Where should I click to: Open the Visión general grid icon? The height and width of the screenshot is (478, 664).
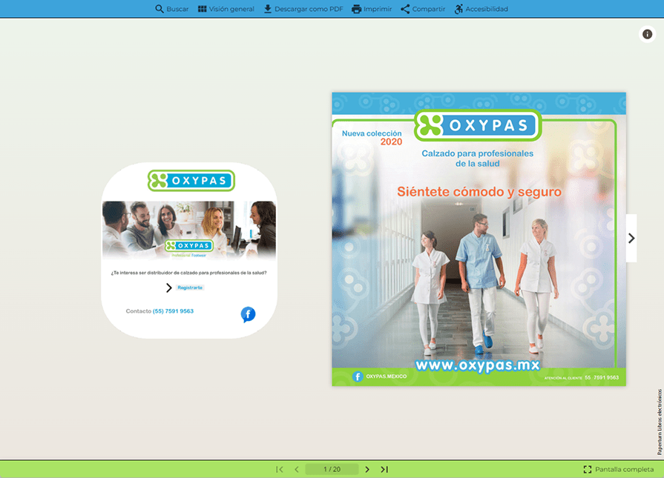pos(202,9)
